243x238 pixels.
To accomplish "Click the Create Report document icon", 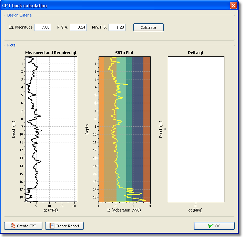I will click(x=52, y=226).
